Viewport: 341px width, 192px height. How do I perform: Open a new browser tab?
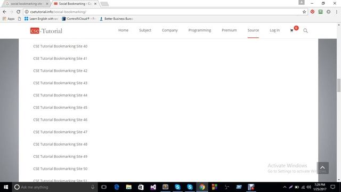tap(104, 4)
